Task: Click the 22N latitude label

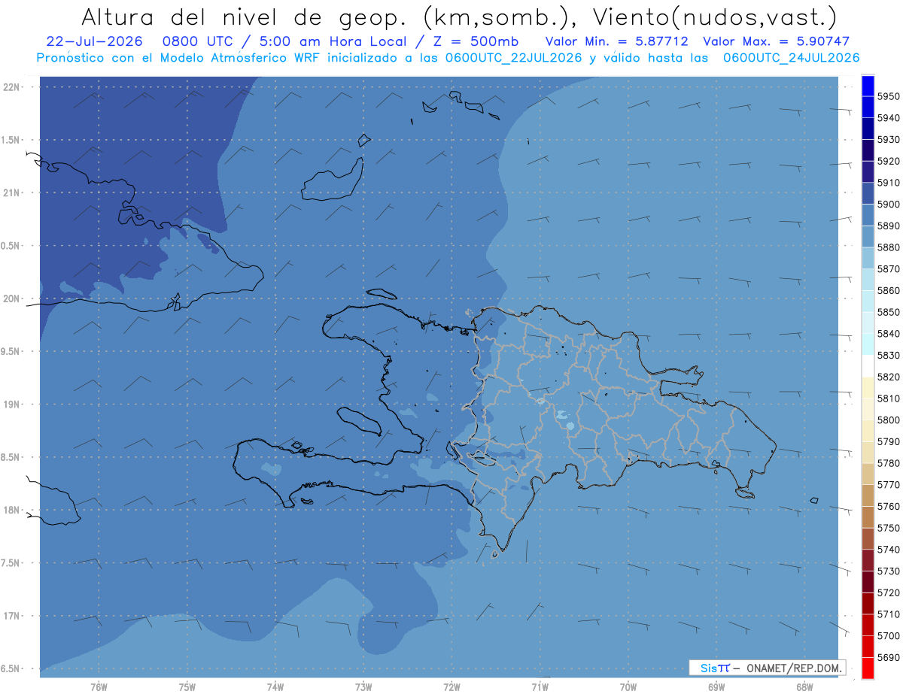Action: (x=12, y=87)
